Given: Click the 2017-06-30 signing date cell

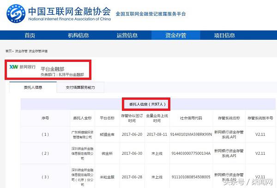Looking at the screenshot, I should (x=132, y=153).
